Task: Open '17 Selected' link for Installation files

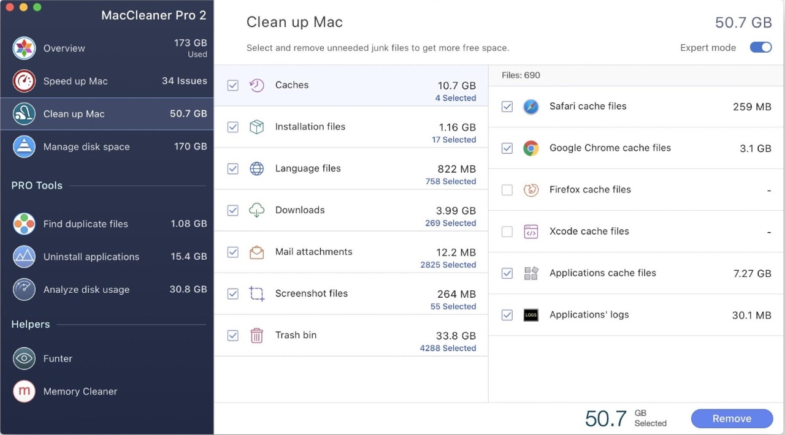Action: [x=454, y=140]
